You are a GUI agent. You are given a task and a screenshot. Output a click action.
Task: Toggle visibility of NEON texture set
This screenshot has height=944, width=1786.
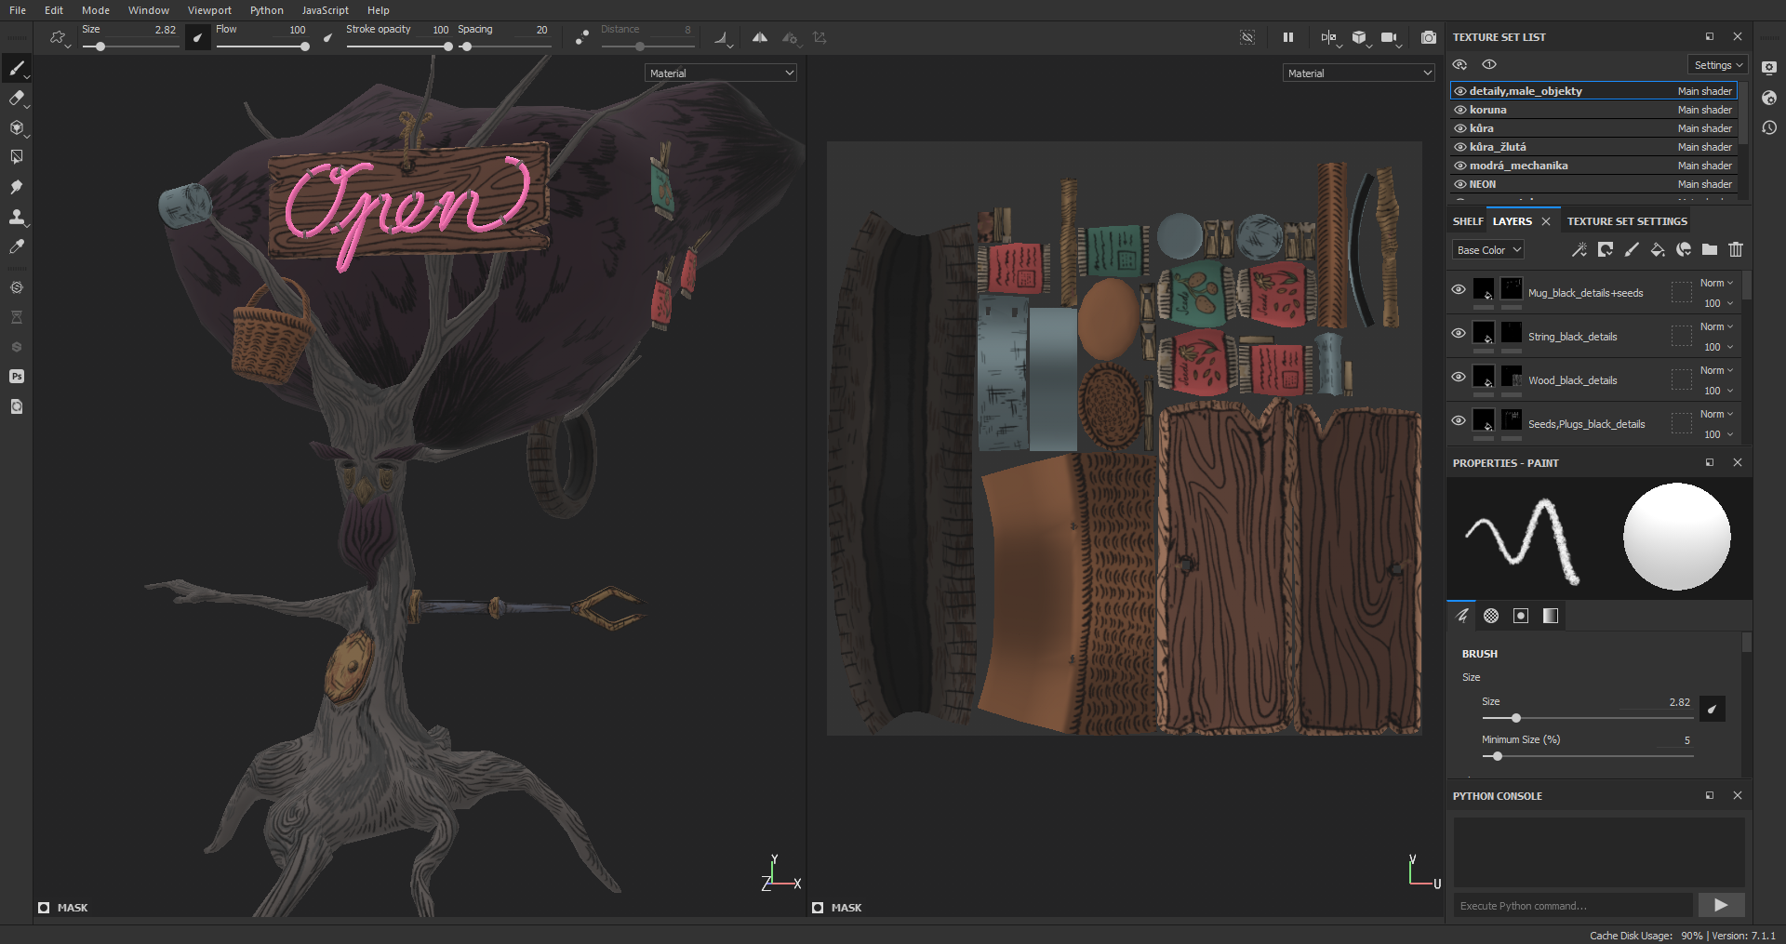(x=1460, y=184)
